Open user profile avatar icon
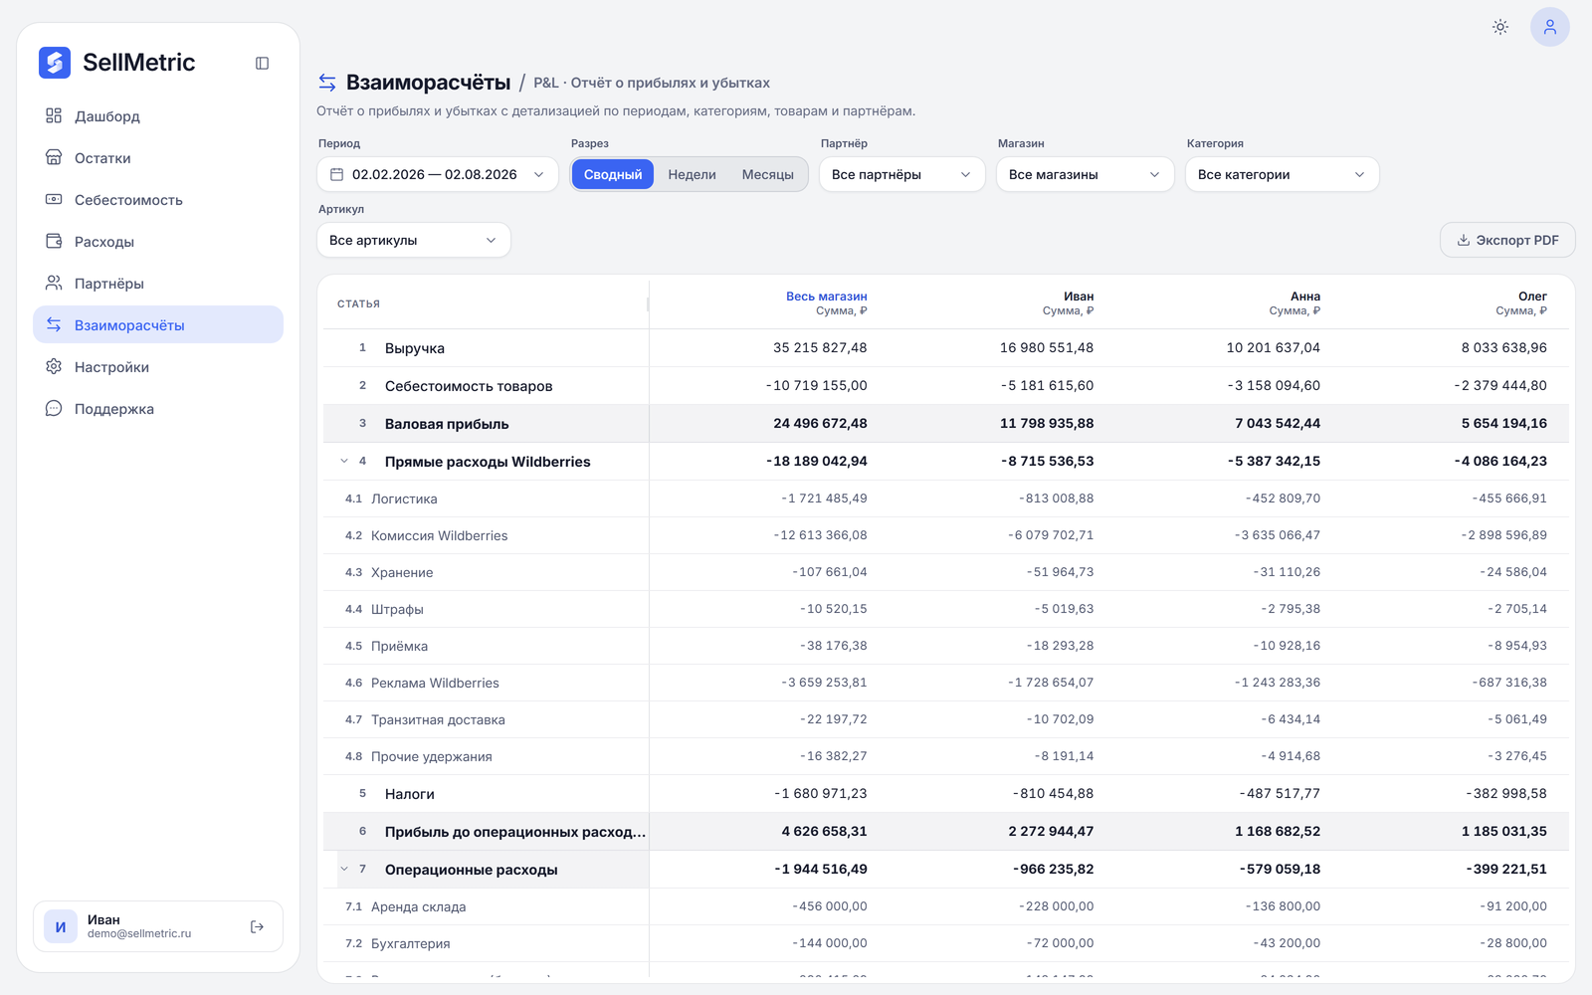Screen dimensions: 1592x995 click(x=1550, y=27)
